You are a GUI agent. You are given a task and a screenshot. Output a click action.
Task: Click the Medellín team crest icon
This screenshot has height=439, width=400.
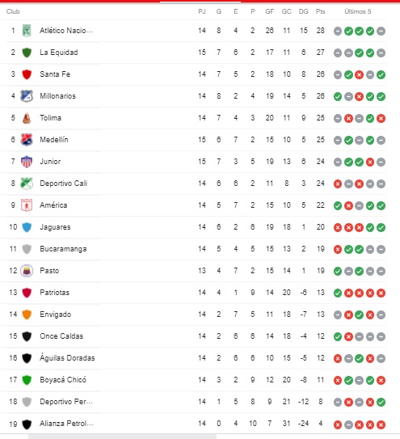pyautogui.click(x=27, y=140)
